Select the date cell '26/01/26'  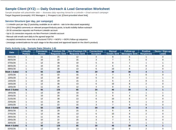[12, 111]
